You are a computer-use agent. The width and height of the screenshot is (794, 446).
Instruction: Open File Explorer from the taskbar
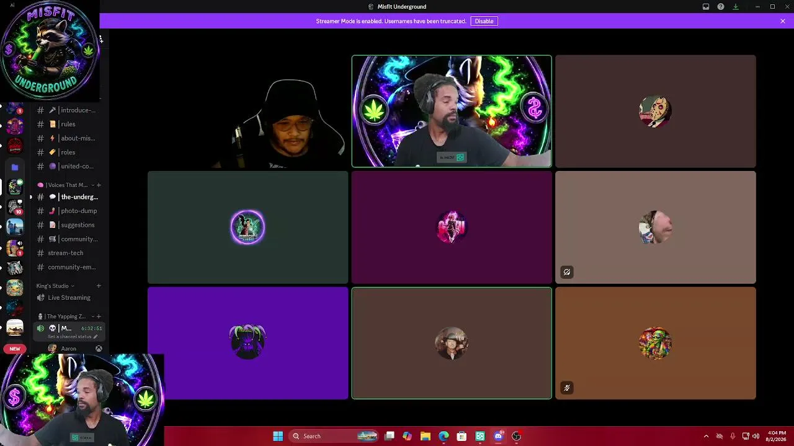[x=426, y=436]
